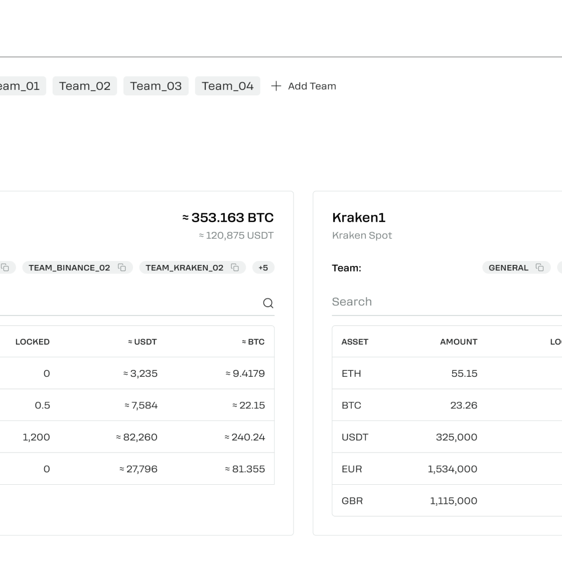Copy the GENERAL team tag

tap(540, 267)
